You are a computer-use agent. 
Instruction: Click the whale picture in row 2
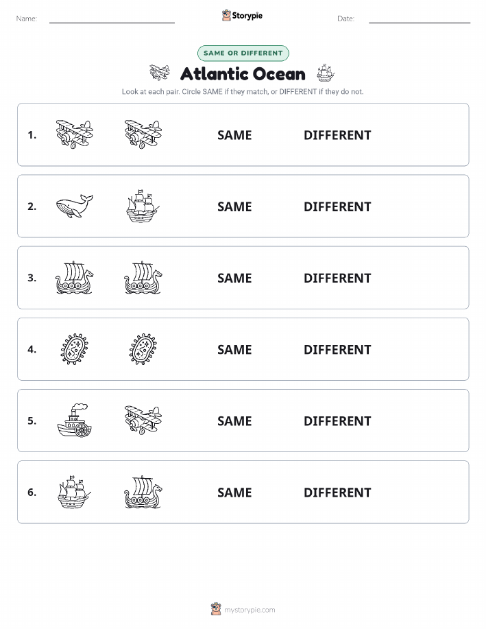(74, 206)
